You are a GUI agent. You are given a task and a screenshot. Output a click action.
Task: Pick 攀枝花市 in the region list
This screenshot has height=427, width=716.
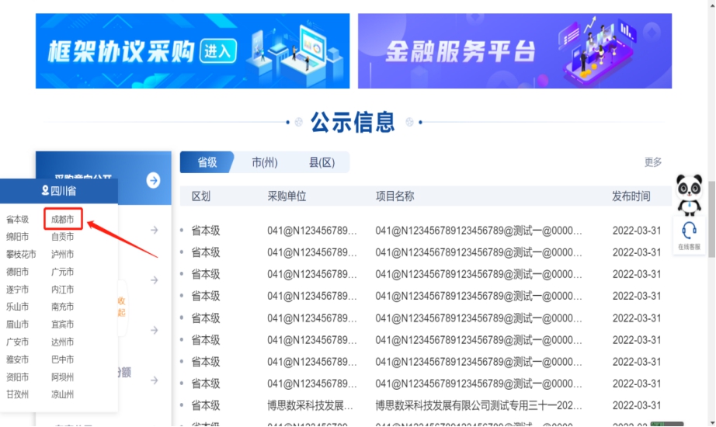[21, 255]
